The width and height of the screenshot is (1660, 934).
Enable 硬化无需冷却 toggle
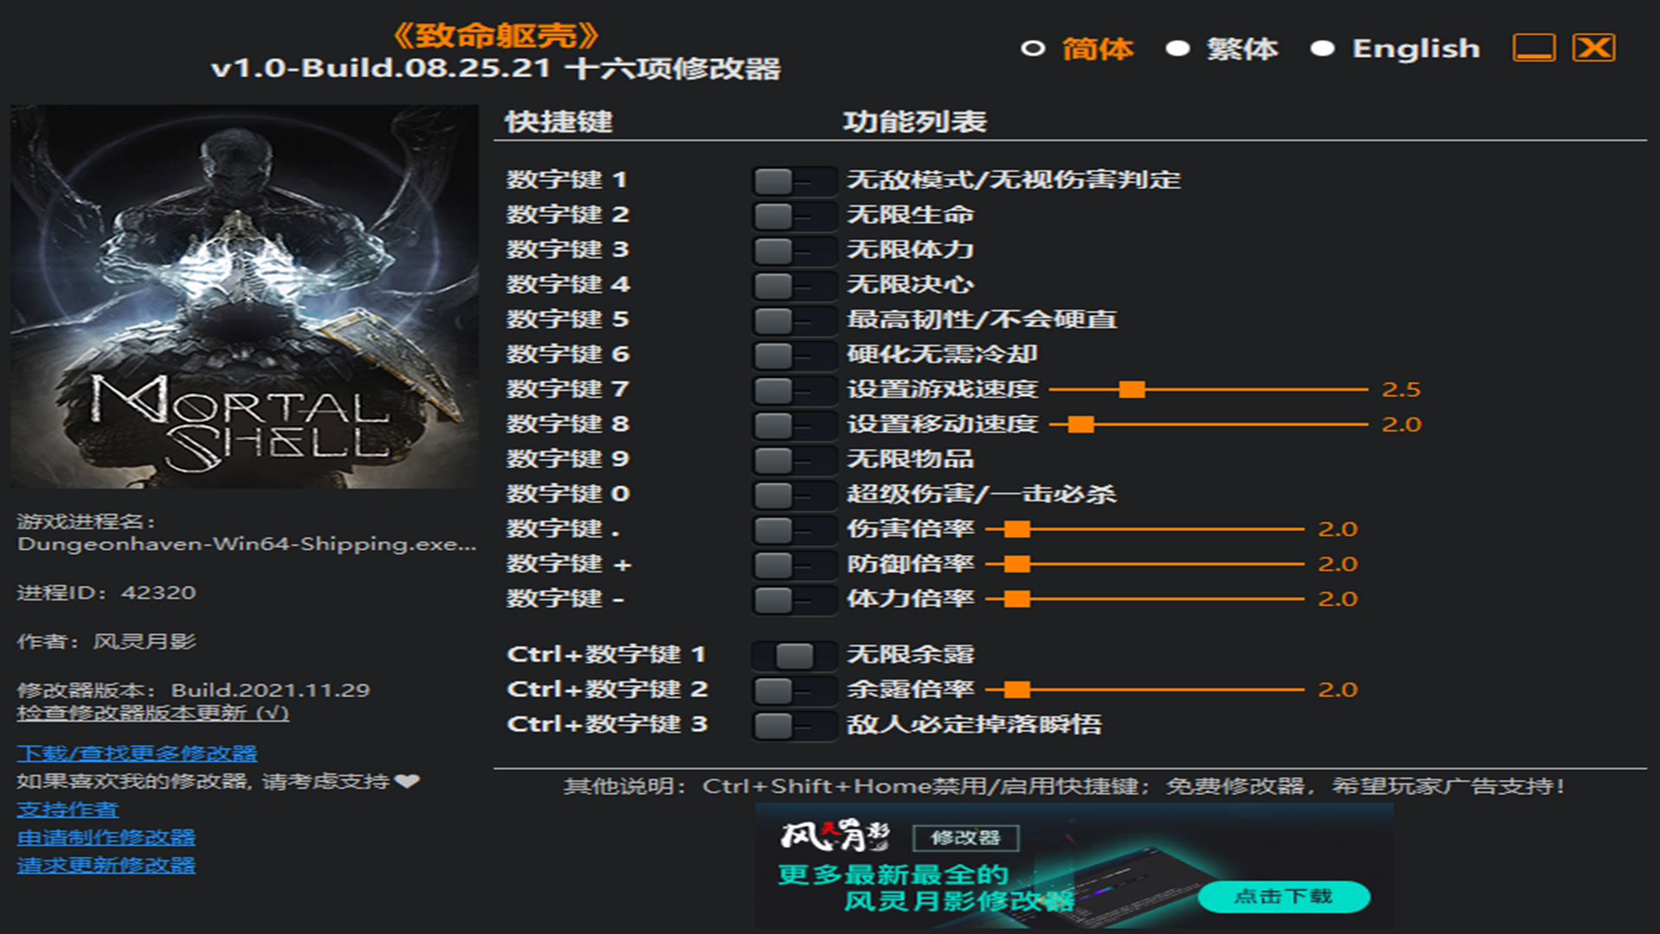coord(793,355)
